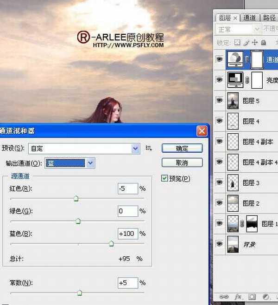Click fx layer style icon
The height and width of the screenshot is (305, 278).
tap(238, 297)
